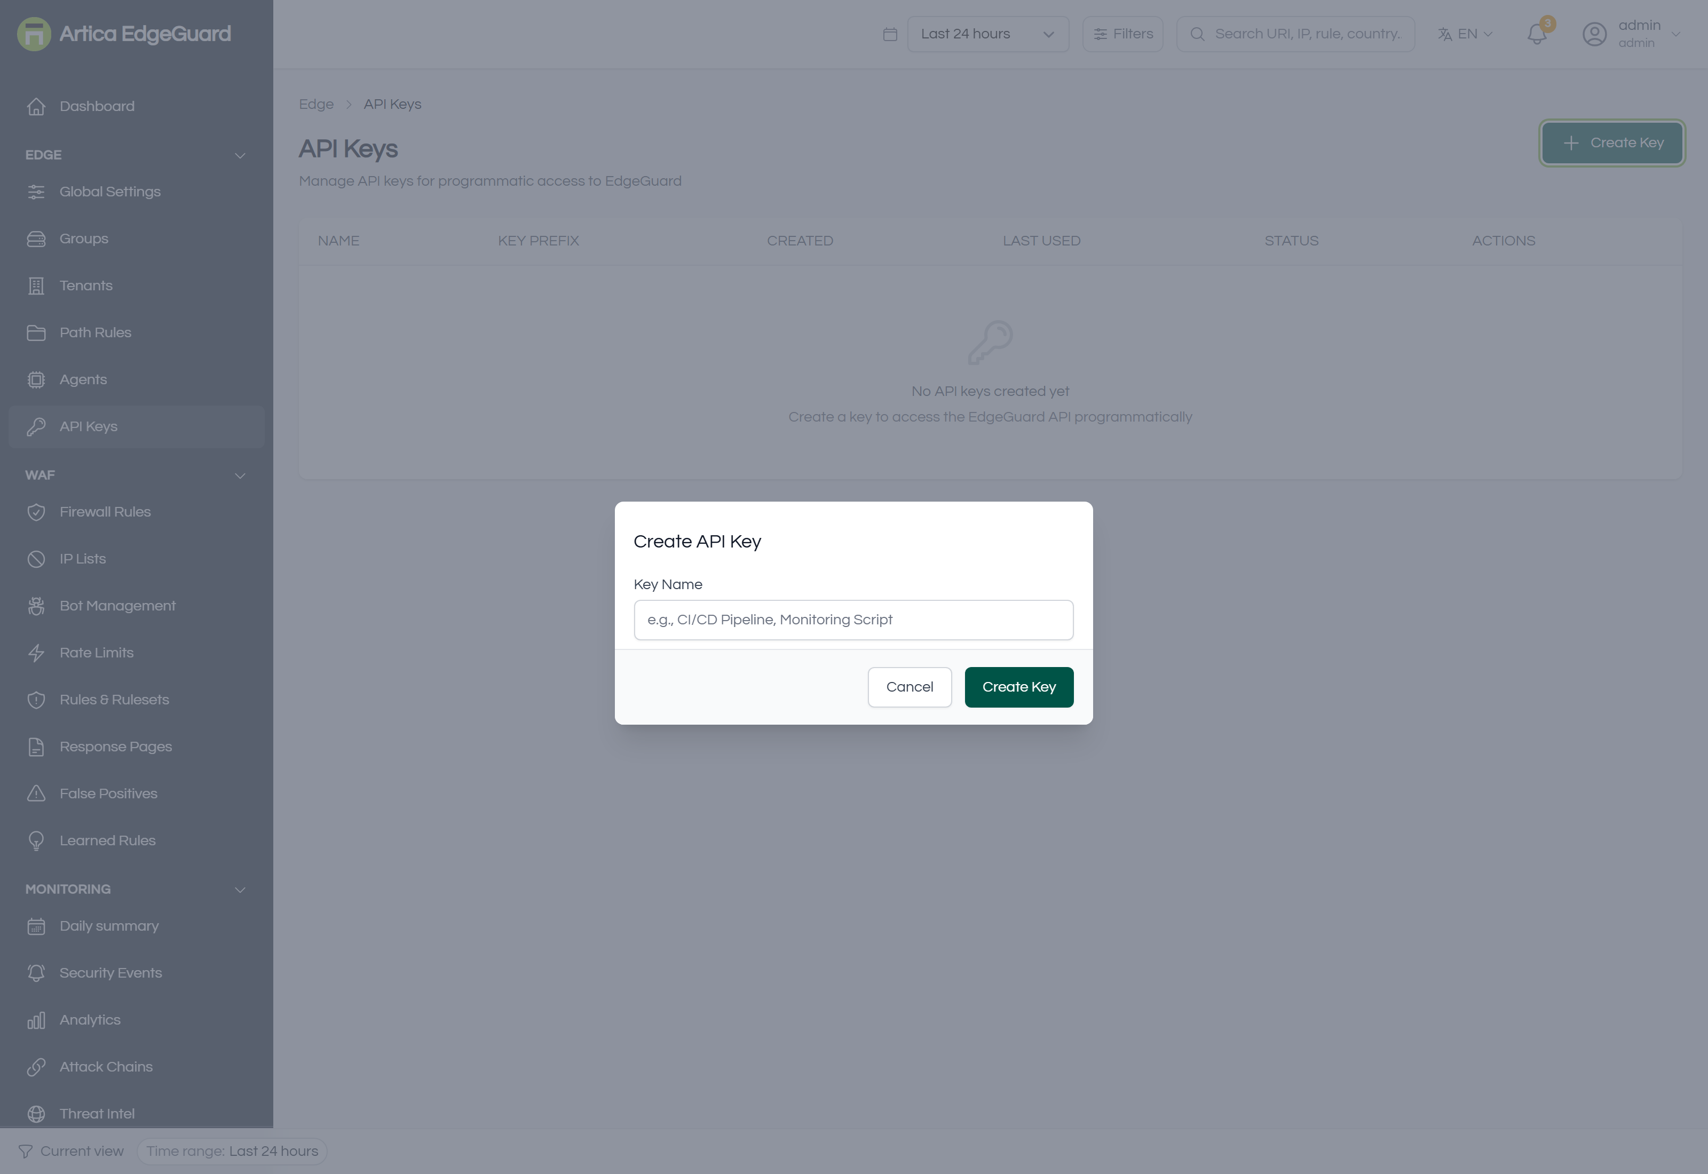Click the Edge breadcrumb link
Viewport: 1708px width, 1174px height.
317,105
